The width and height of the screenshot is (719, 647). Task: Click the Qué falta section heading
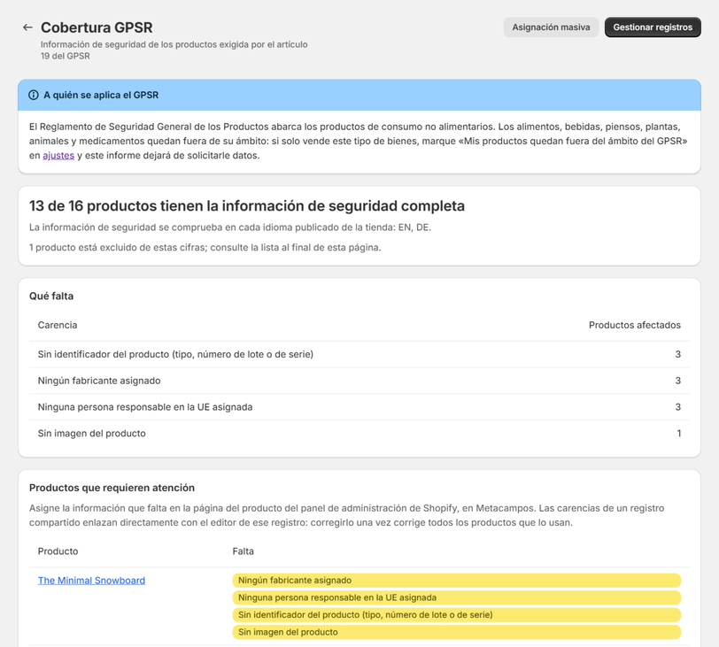pos(51,296)
